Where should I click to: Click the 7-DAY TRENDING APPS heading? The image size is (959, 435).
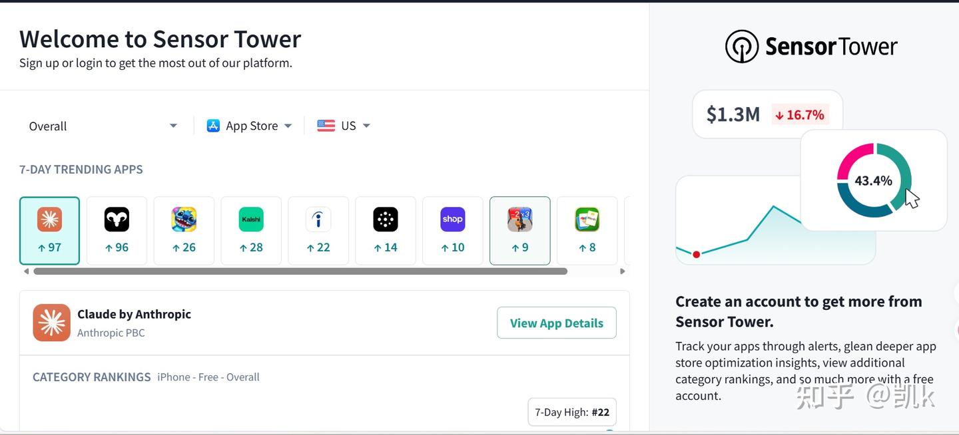(81, 169)
